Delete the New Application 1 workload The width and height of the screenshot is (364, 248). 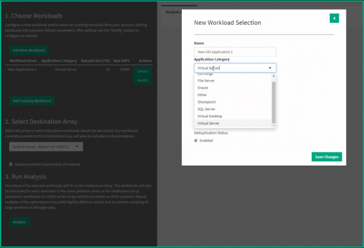point(143,72)
